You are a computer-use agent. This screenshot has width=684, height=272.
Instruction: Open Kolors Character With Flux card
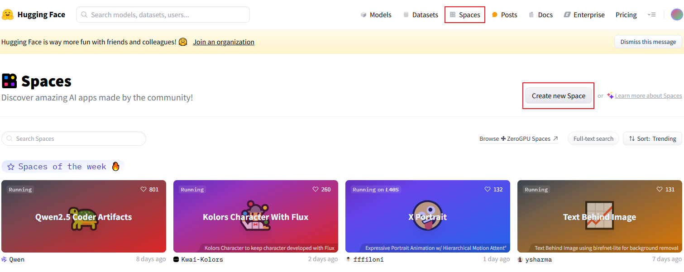coord(256,217)
